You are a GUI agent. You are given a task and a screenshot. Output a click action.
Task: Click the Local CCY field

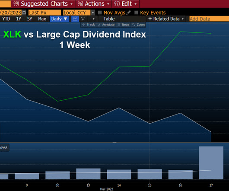point(77,13)
